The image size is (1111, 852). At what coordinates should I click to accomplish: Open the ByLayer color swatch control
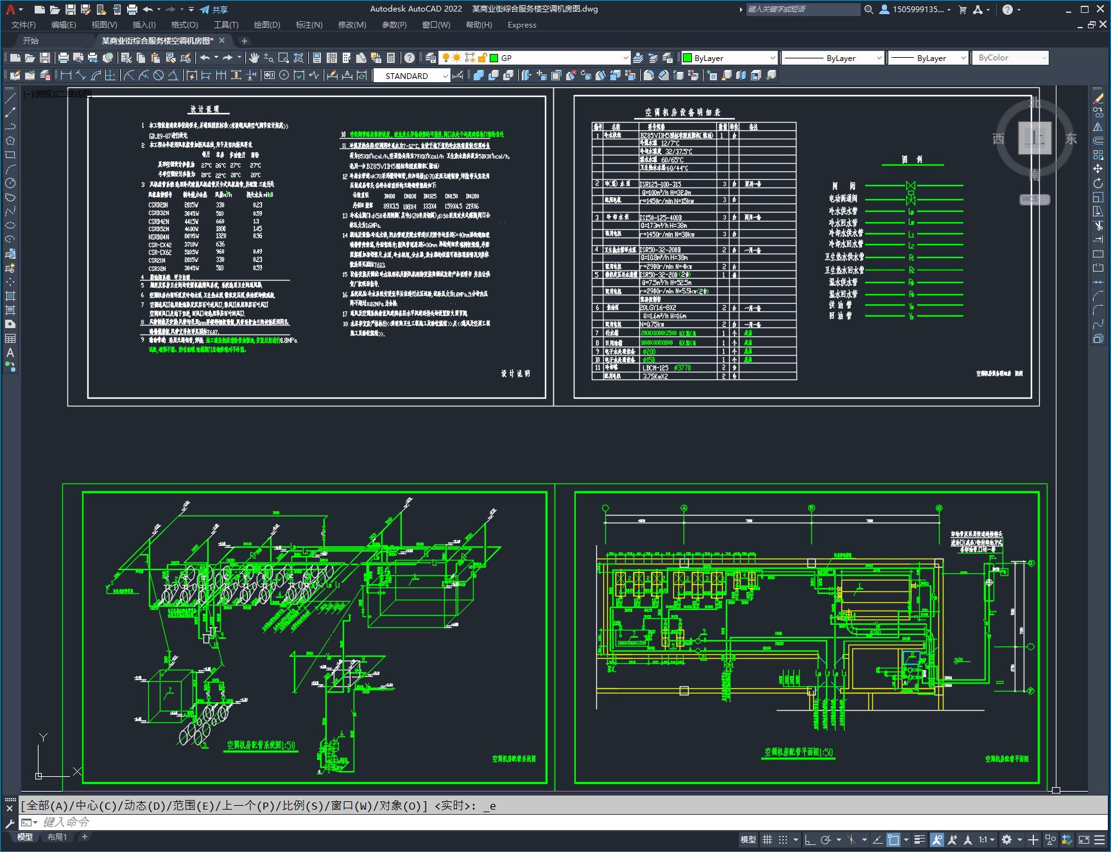[x=728, y=58]
